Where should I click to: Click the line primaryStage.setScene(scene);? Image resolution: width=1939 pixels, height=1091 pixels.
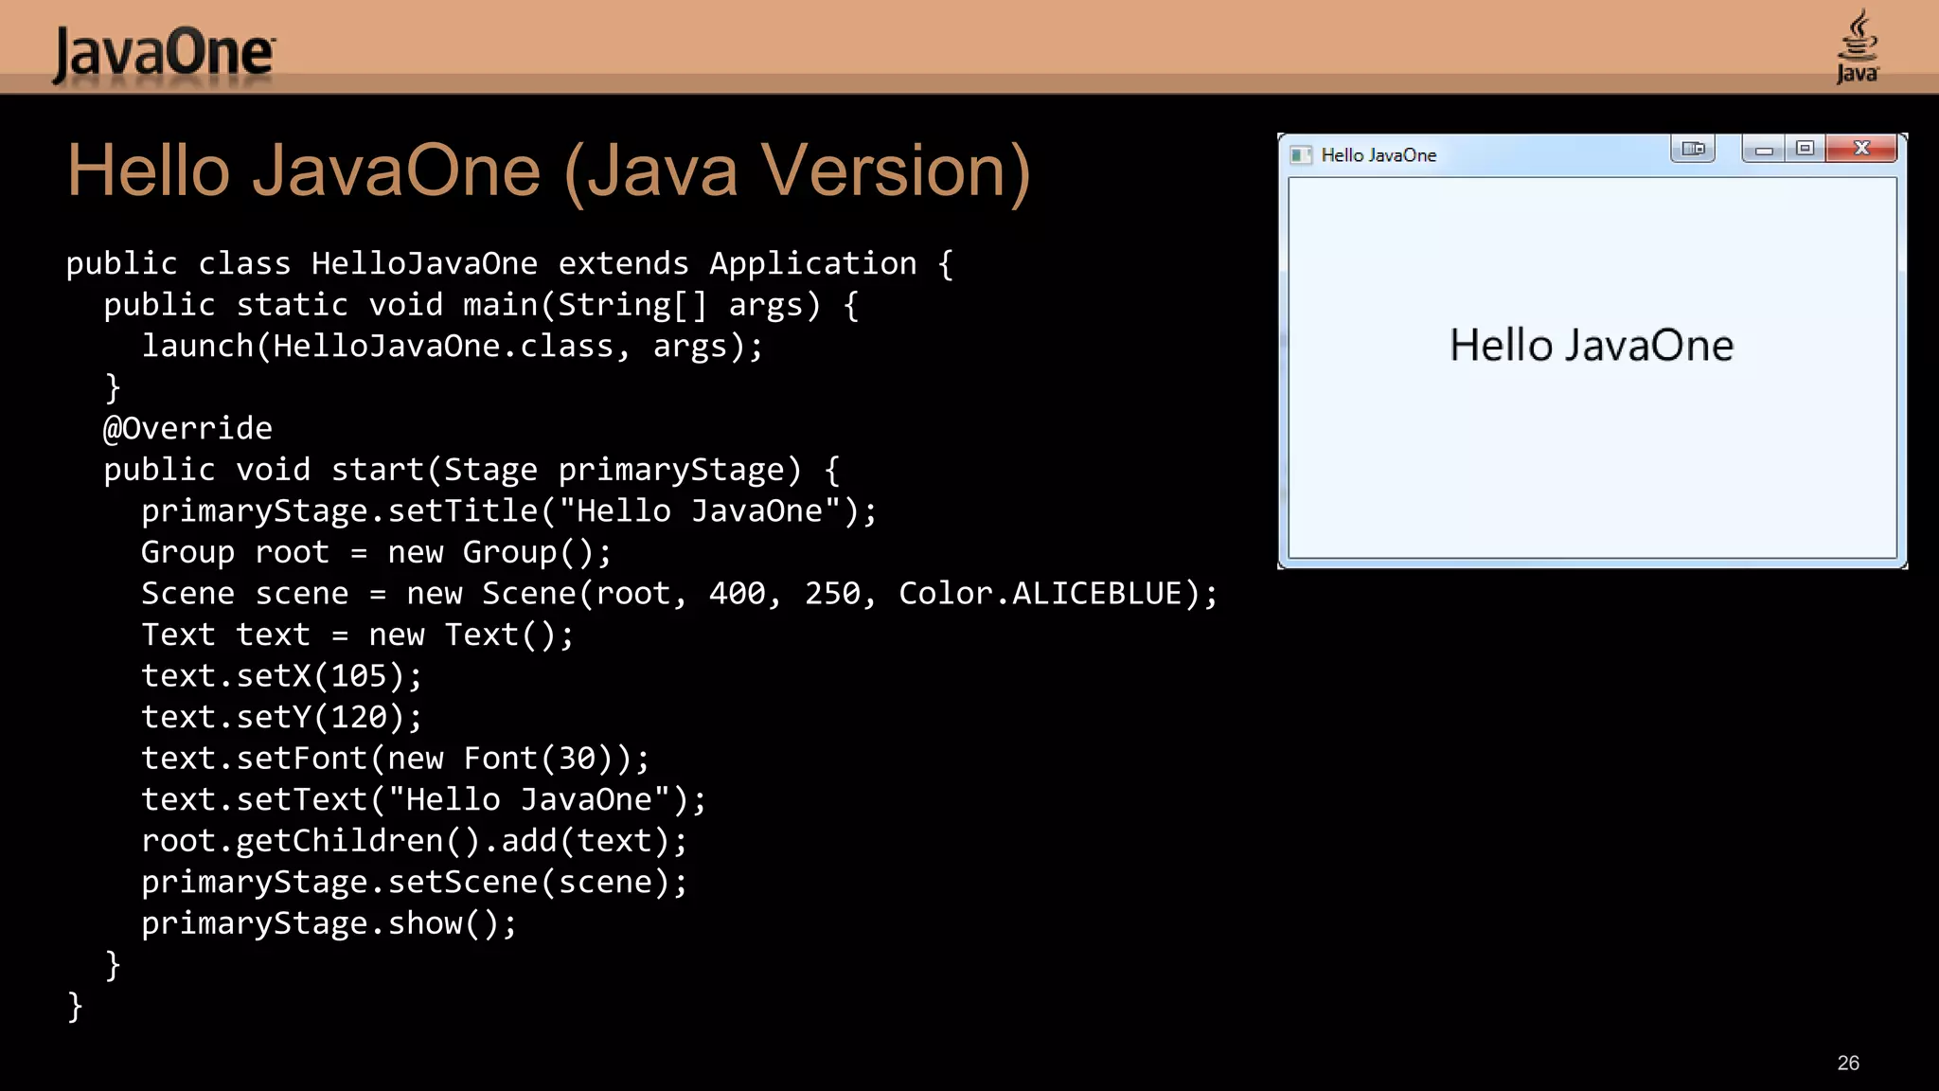pos(415,883)
